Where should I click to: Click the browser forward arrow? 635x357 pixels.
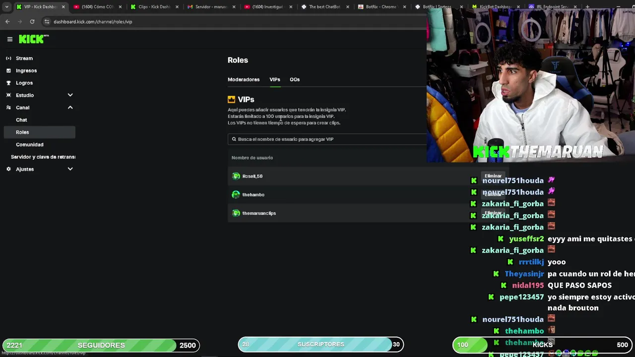point(20,22)
